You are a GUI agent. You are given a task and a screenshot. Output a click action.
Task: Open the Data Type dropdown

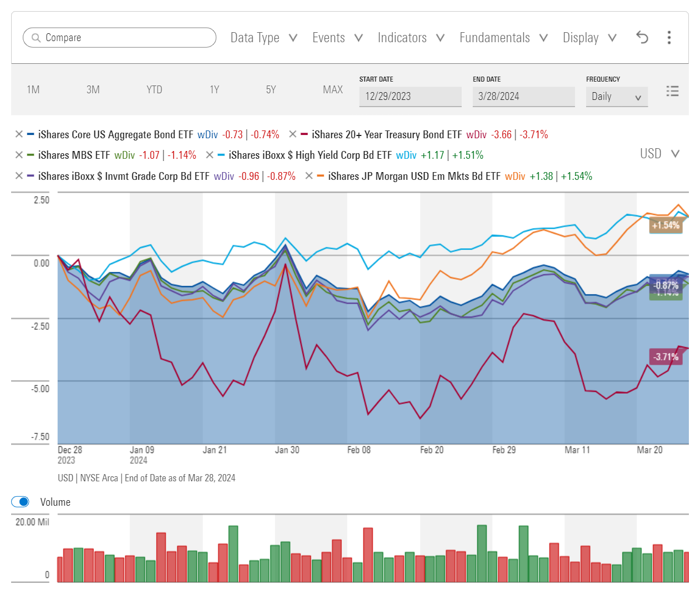(x=264, y=38)
